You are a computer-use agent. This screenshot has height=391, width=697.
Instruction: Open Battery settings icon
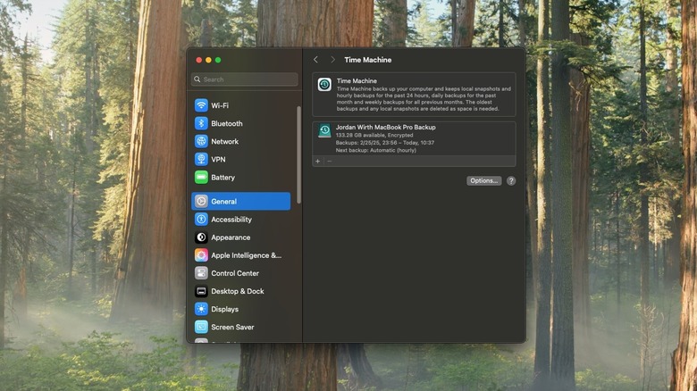(201, 177)
